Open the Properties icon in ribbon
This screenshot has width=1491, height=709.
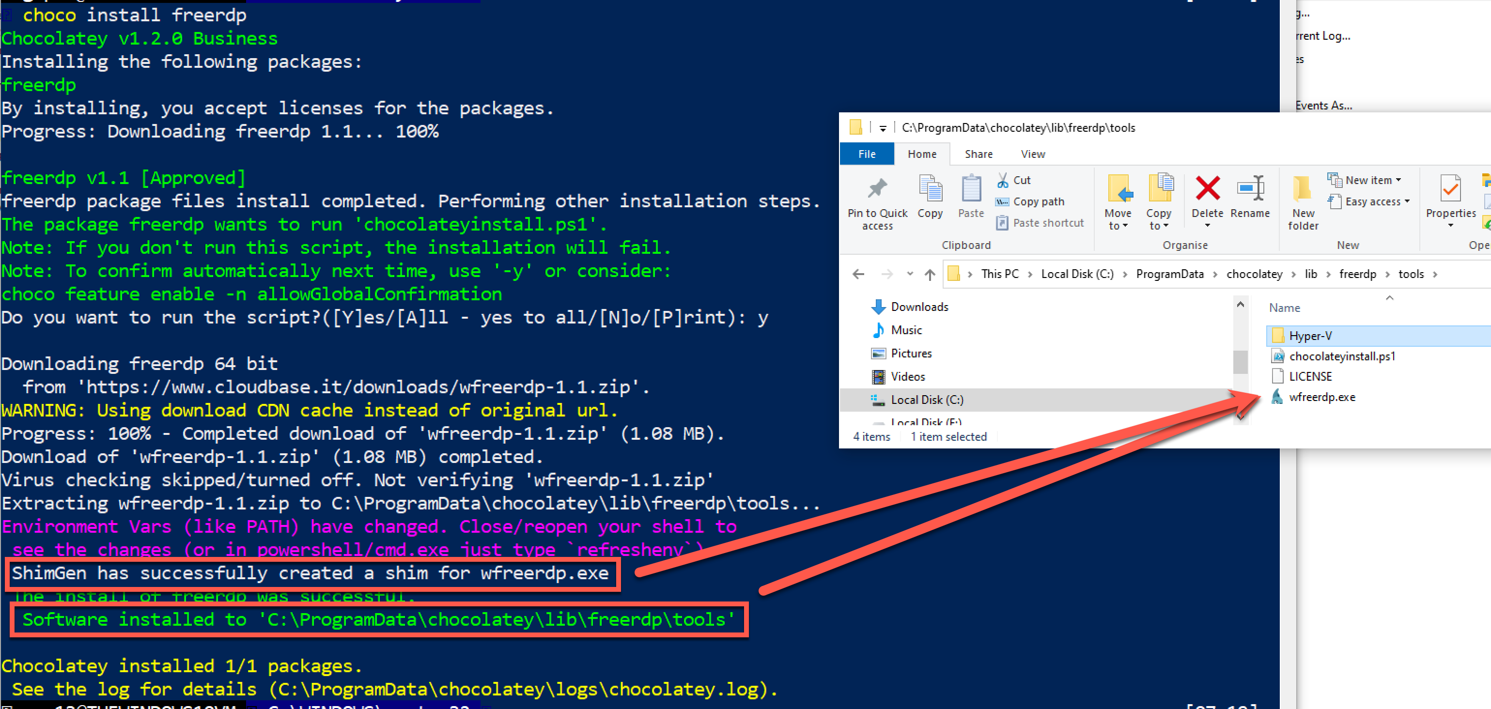pos(1450,189)
